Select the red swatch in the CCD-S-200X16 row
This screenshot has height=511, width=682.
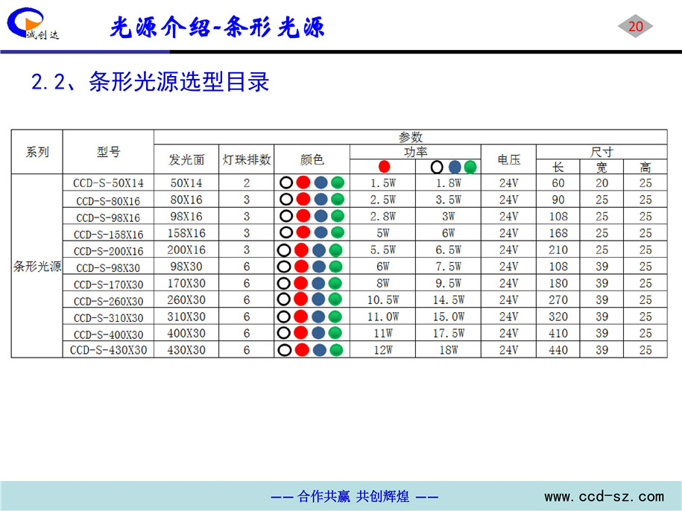point(303,250)
